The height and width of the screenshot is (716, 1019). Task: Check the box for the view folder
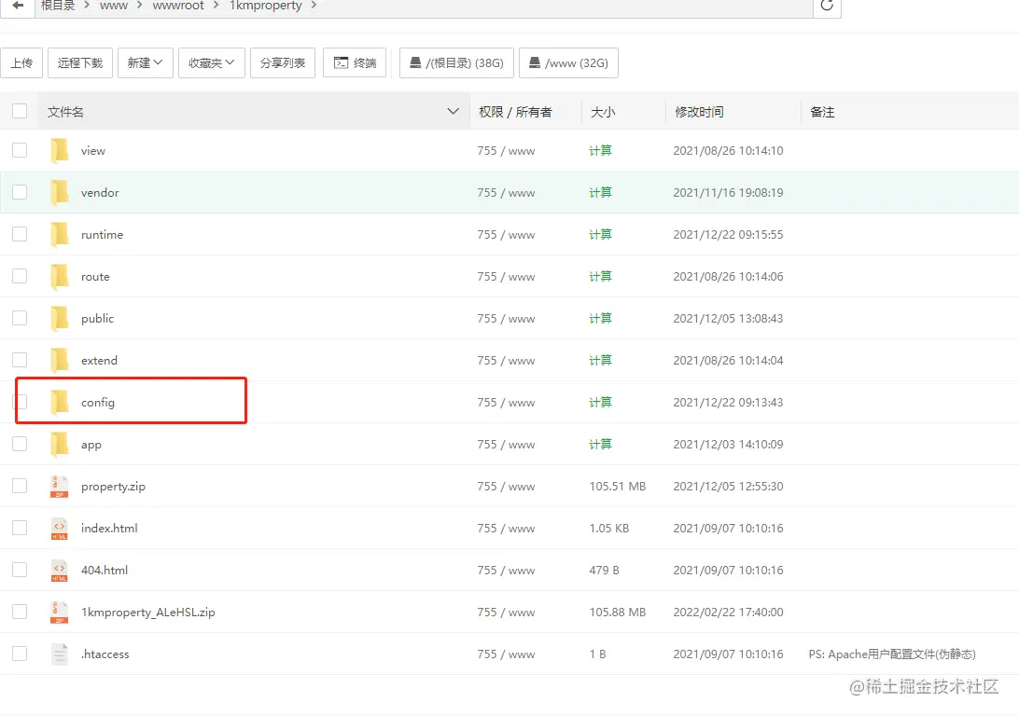point(20,150)
